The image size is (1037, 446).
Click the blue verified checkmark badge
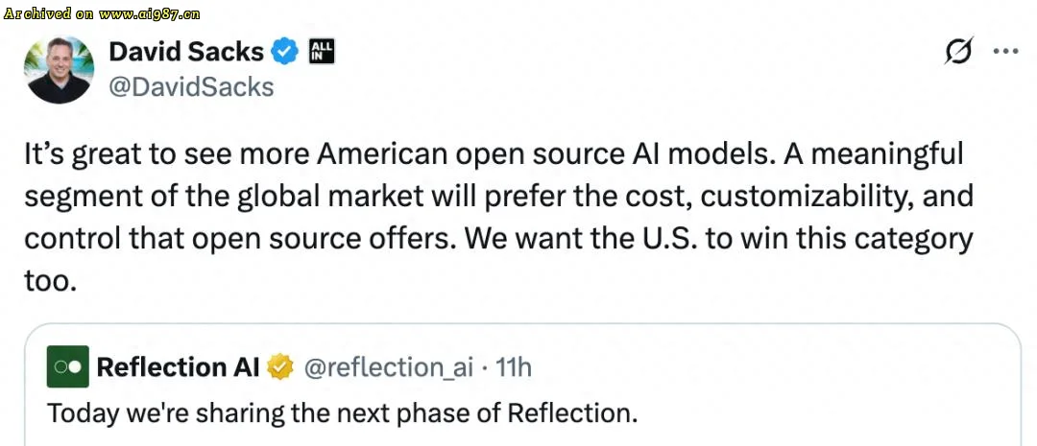285,51
